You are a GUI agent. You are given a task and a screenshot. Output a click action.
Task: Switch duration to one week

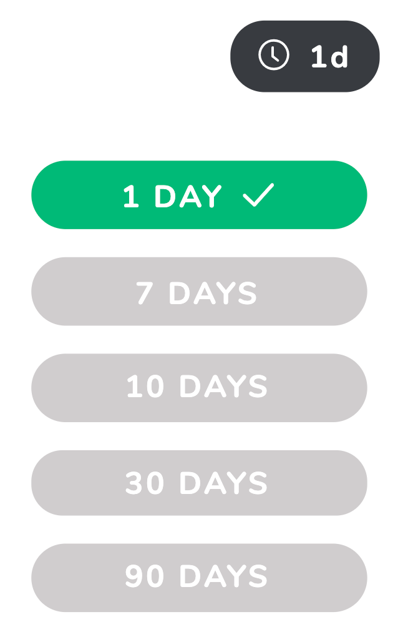(199, 291)
